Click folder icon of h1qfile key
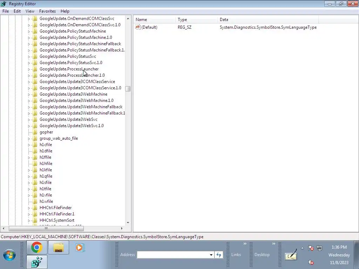The width and height of the screenshot is (359, 269). [35, 176]
